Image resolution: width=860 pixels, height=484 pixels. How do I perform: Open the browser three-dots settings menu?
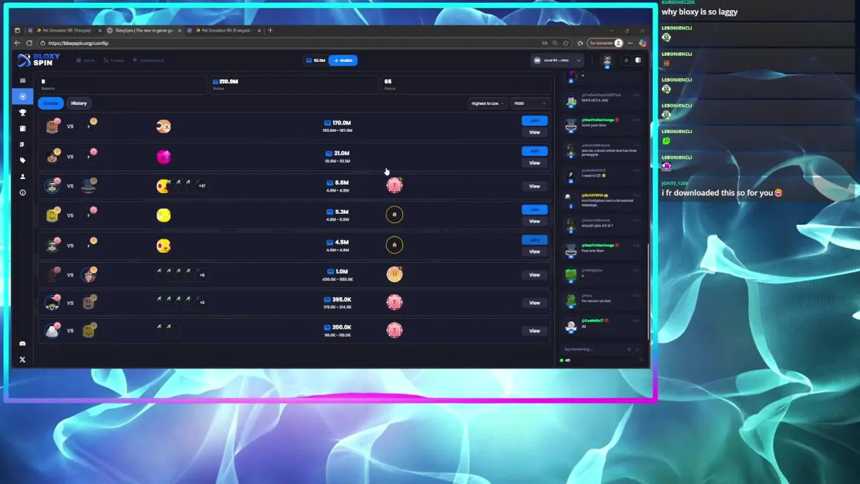(x=630, y=43)
